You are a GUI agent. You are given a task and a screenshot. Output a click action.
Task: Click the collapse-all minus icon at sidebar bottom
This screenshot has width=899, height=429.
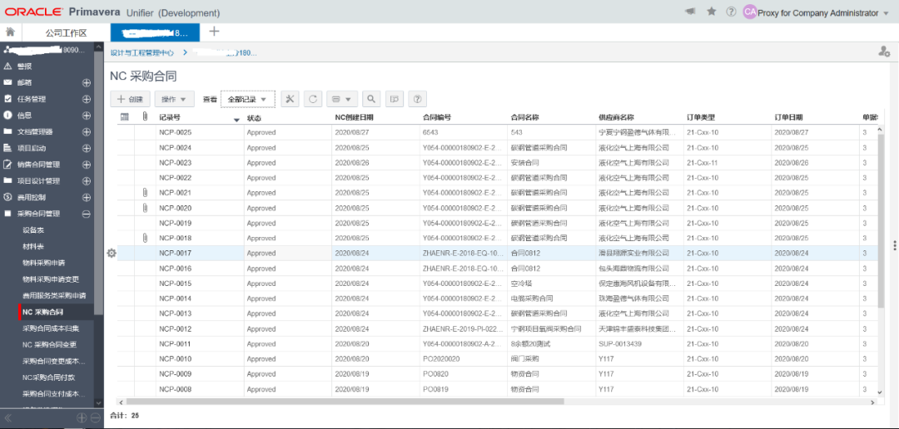95,418
